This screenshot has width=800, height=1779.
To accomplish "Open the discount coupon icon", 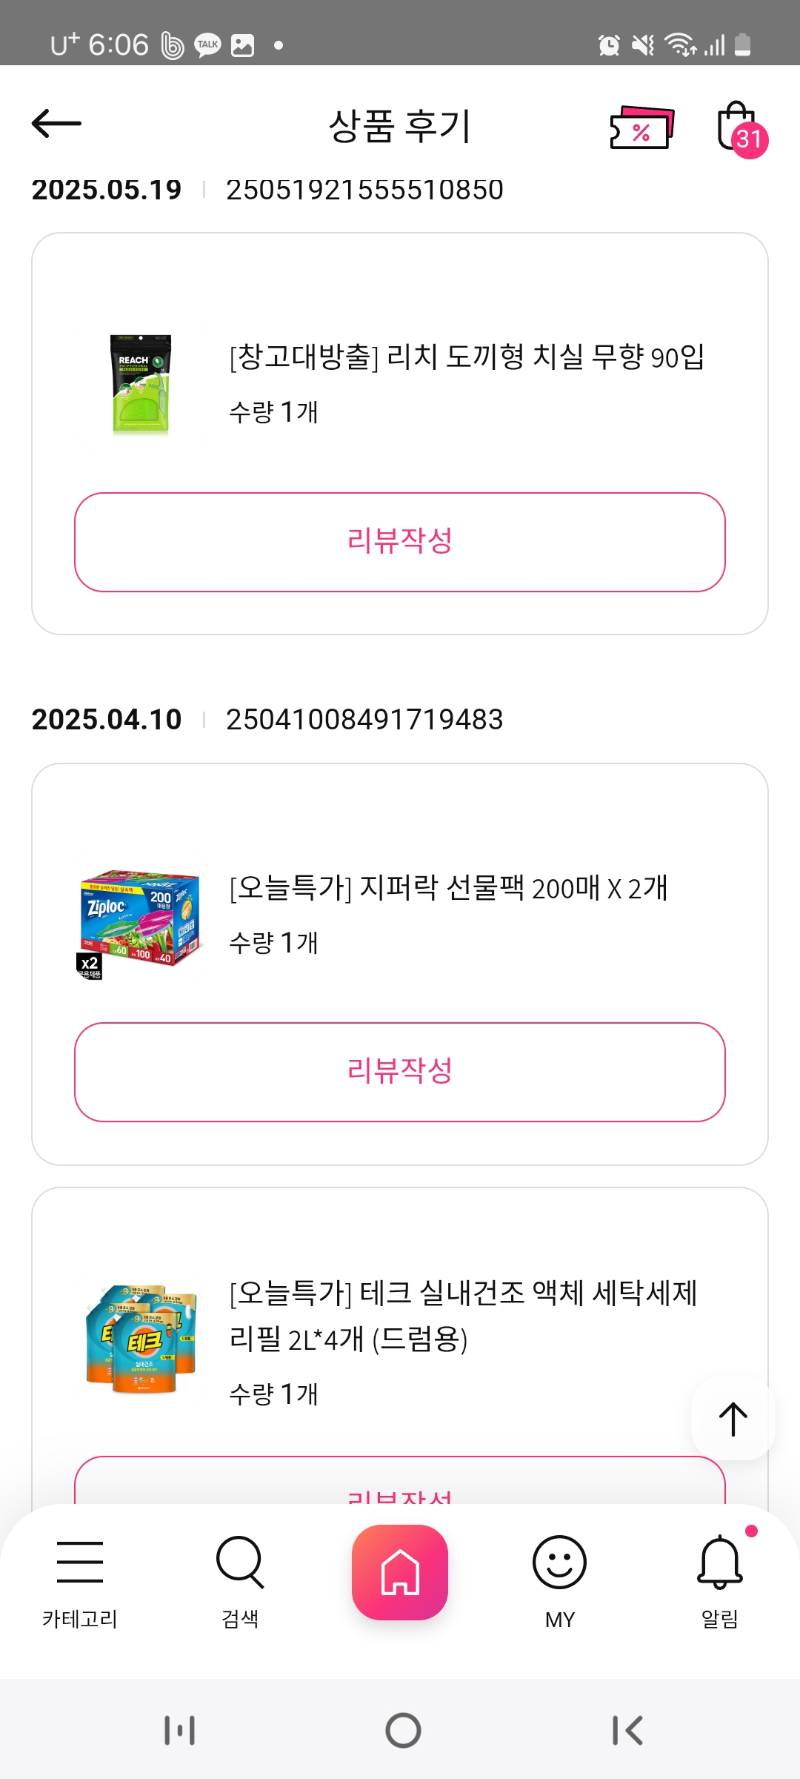I will click(641, 127).
